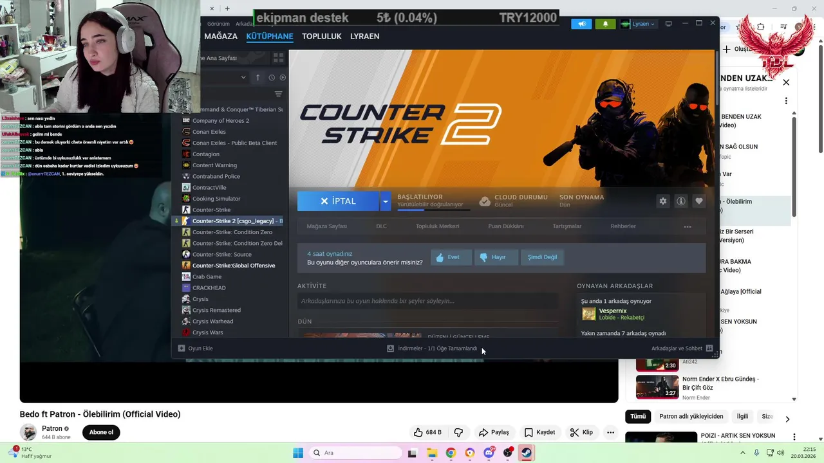Open the Mağaza Sayfası link
824x463 pixels.
tap(327, 226)
